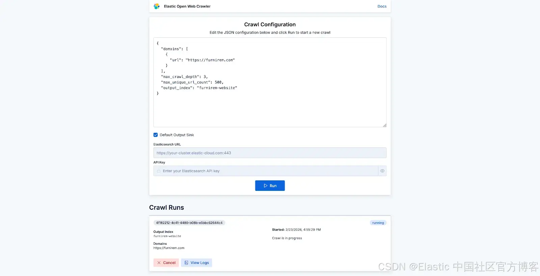The image size is (540, 276).
Task: Click the running status badge
Action: [x=378, y=223]
